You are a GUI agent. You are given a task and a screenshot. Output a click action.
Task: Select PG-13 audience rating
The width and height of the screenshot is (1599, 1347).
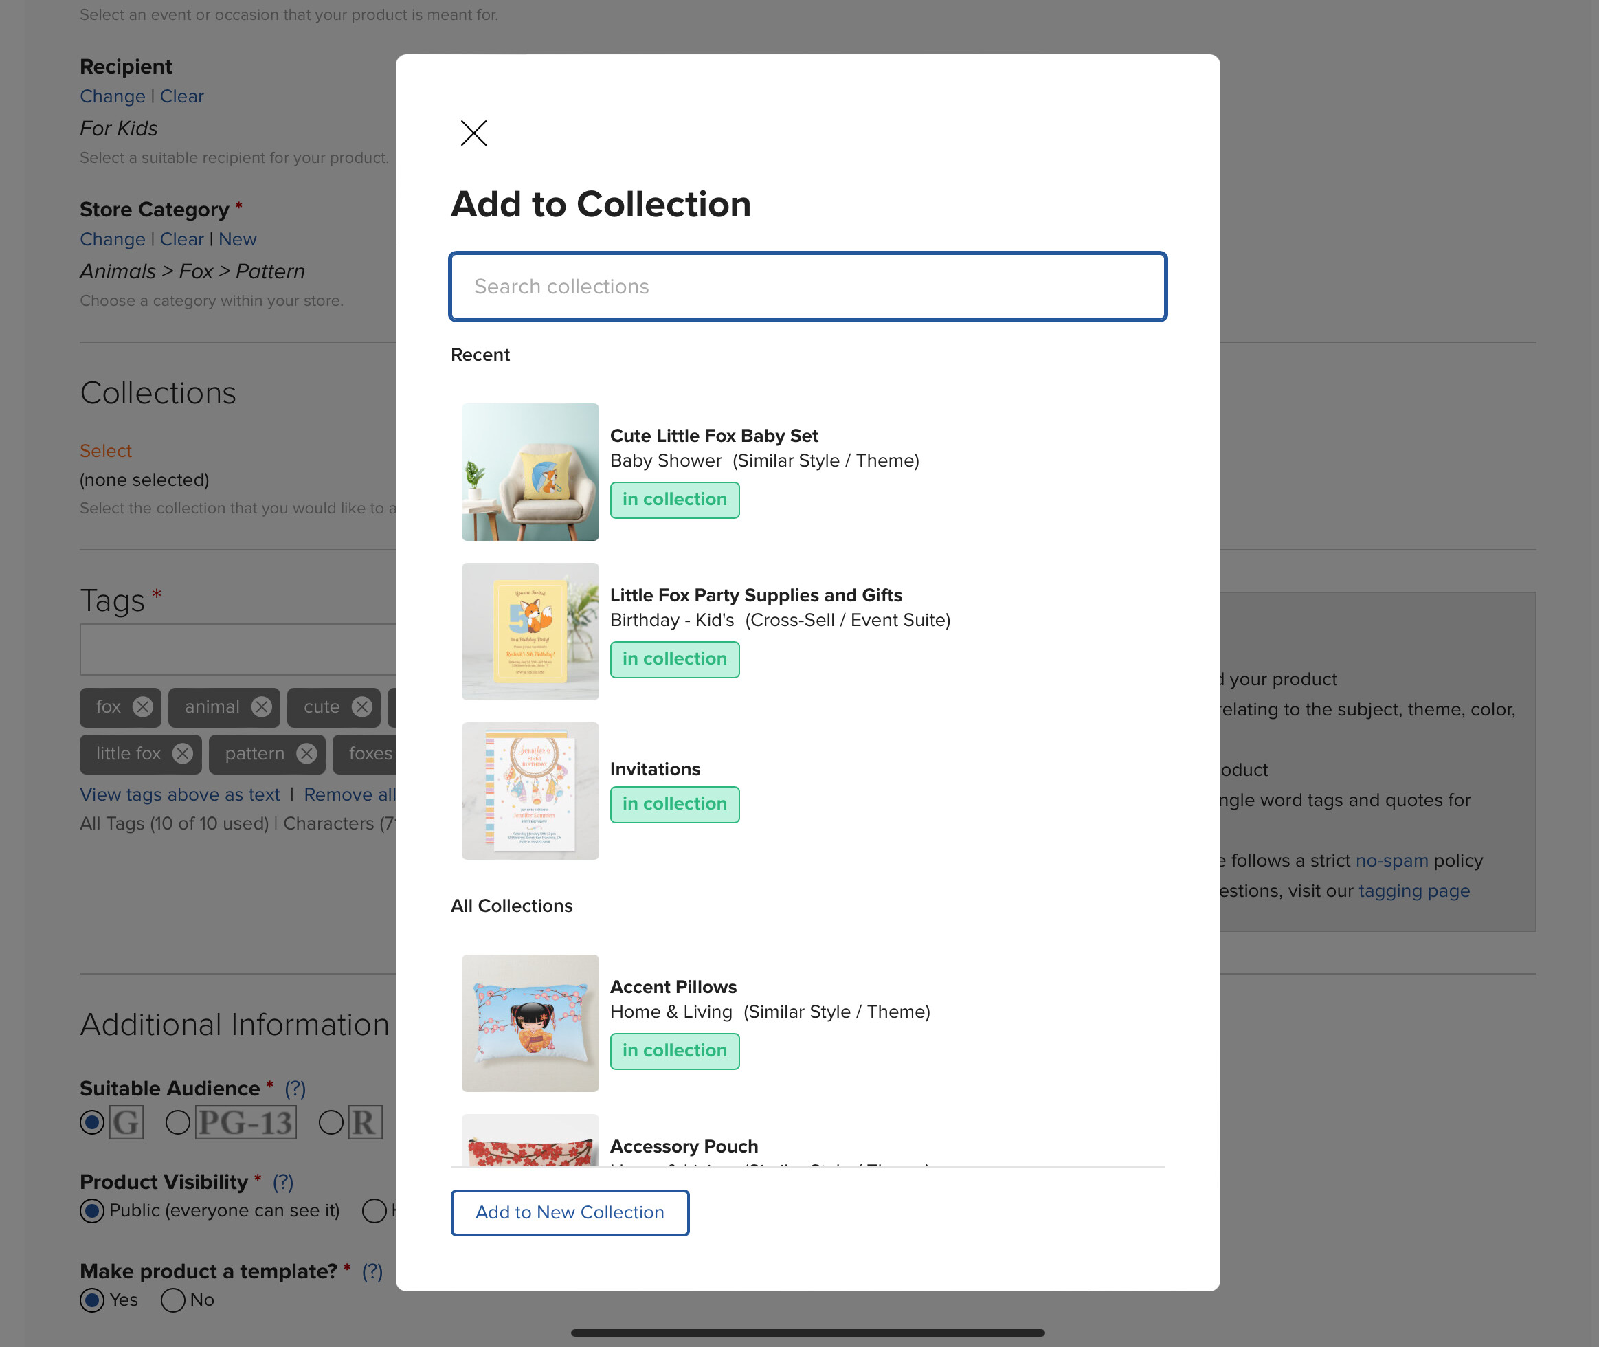point(178,1122)
